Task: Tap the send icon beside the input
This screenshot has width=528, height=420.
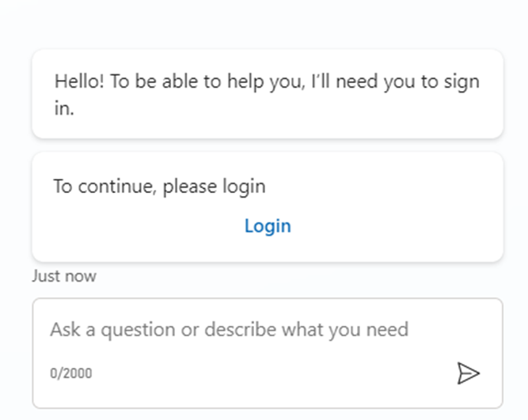Action: tap(468, 373)
